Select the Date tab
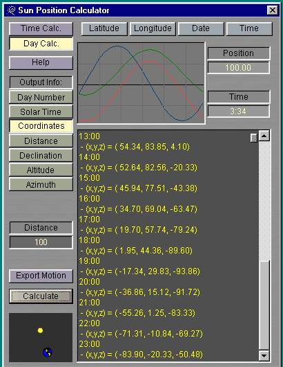The width and height of the screenshot is (283, 367). (x=201, y=28)
